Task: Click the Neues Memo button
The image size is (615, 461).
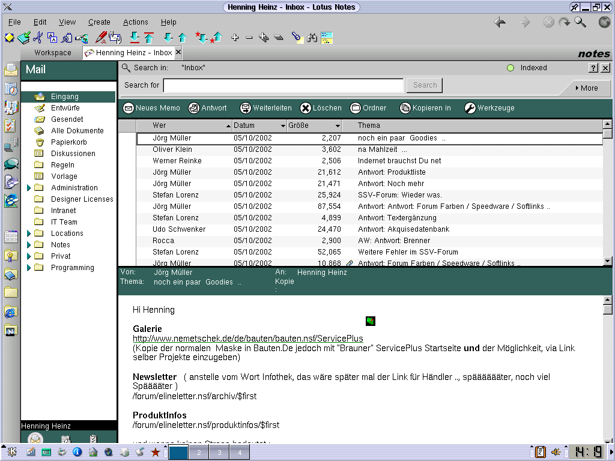Action: coord(151,108)
